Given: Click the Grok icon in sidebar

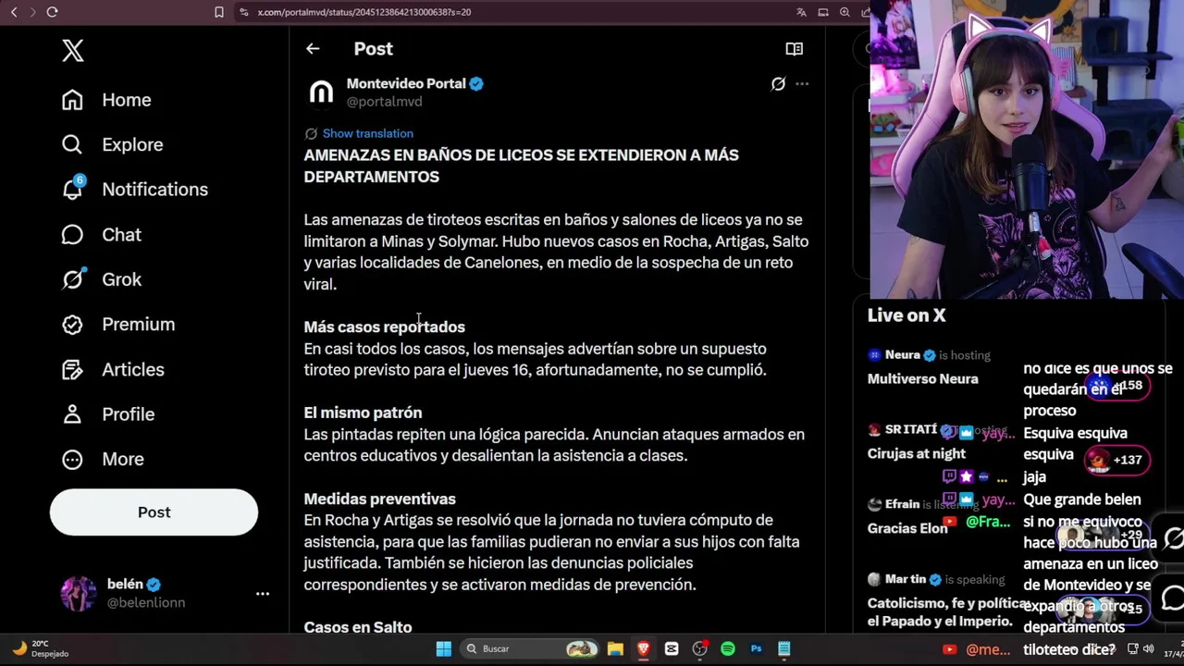Looking at the screenshot, I should [72, 279].
